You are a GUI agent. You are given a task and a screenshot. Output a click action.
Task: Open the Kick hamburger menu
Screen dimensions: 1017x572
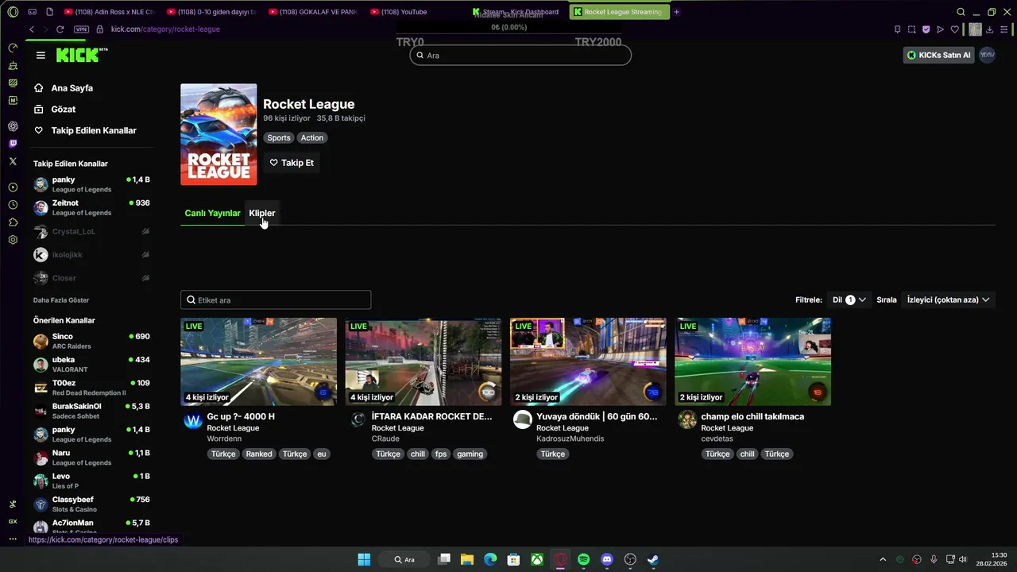[x=41, y=55]
